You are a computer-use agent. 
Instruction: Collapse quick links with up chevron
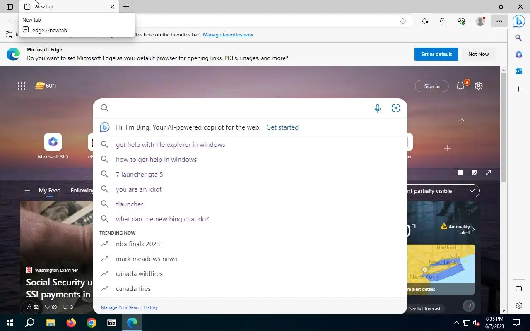[462, 120]
